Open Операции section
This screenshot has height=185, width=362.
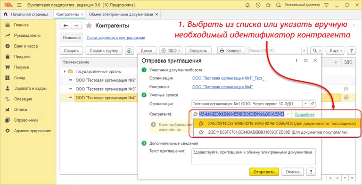click(23, 99)
